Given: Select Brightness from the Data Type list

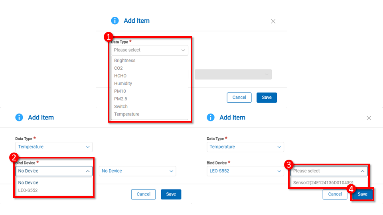Looking at the screenshot, I should [125, 61].
